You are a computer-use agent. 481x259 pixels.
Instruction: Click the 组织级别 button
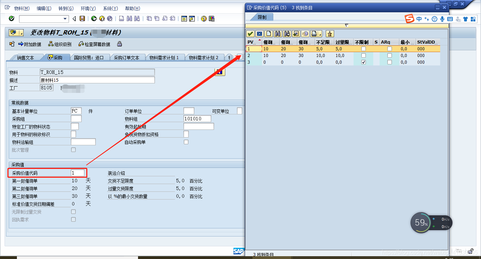click(60, 44)
